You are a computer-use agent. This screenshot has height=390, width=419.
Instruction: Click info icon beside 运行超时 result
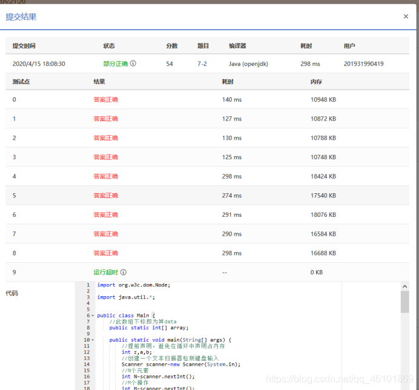click(124, 272)
